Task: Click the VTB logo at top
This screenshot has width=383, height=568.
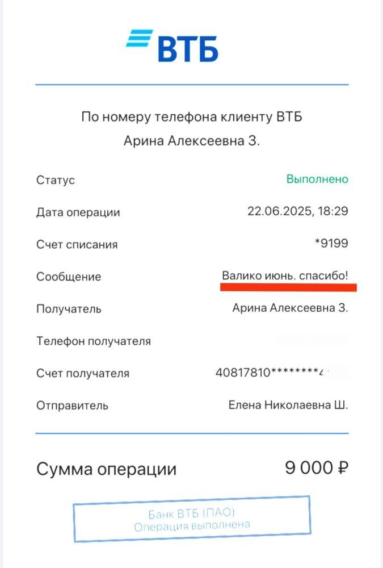Action: click(172, 46)
